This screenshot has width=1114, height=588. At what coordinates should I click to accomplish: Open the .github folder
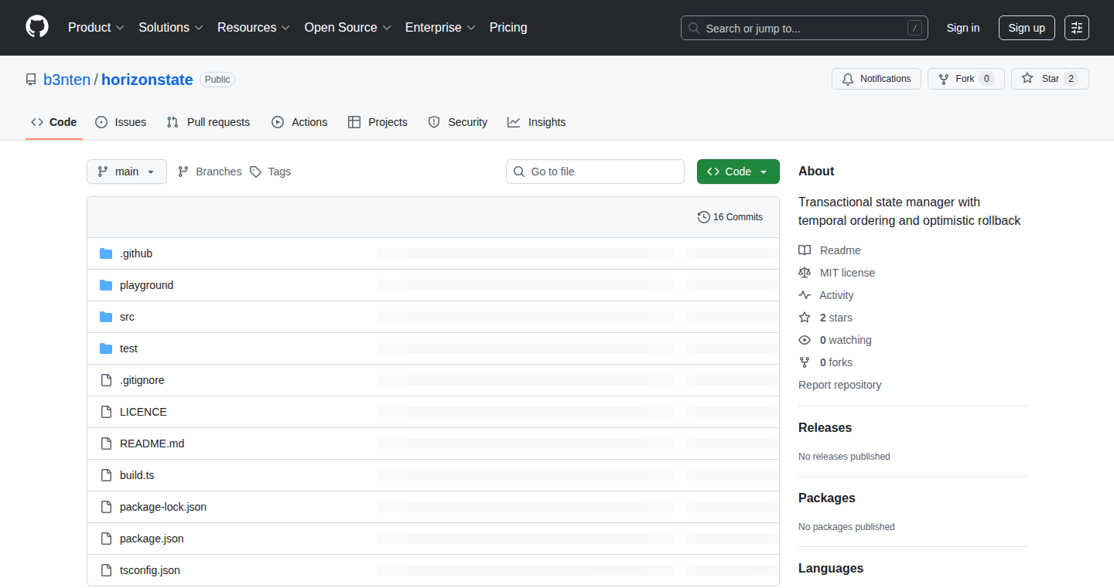pos(136,253)
